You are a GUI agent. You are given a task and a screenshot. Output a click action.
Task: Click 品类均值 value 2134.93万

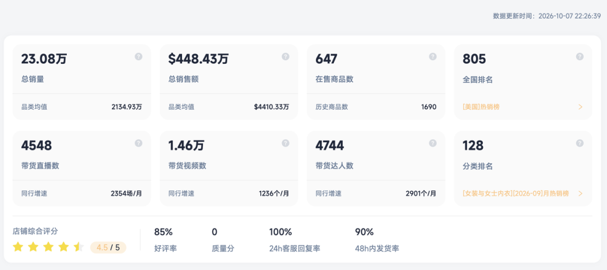click(126, 107)
